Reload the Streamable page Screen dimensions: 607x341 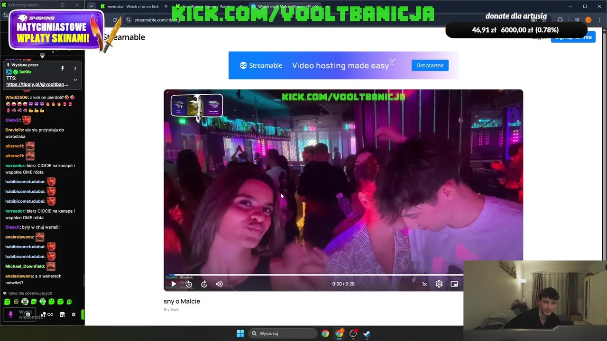(x=115, y=20)
